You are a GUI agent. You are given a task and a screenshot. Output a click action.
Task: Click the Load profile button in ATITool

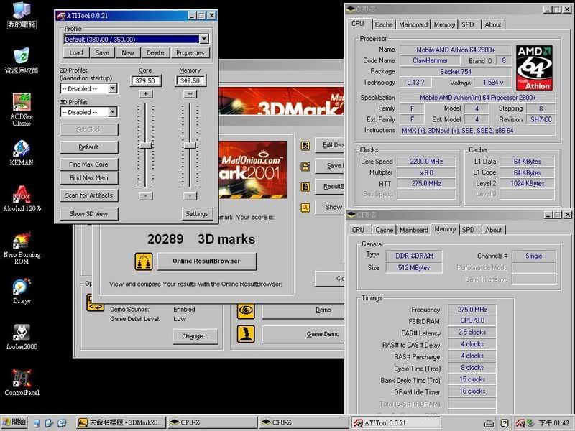[x=76, y=52]
